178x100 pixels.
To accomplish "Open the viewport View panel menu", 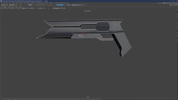I will coord(2,7).
